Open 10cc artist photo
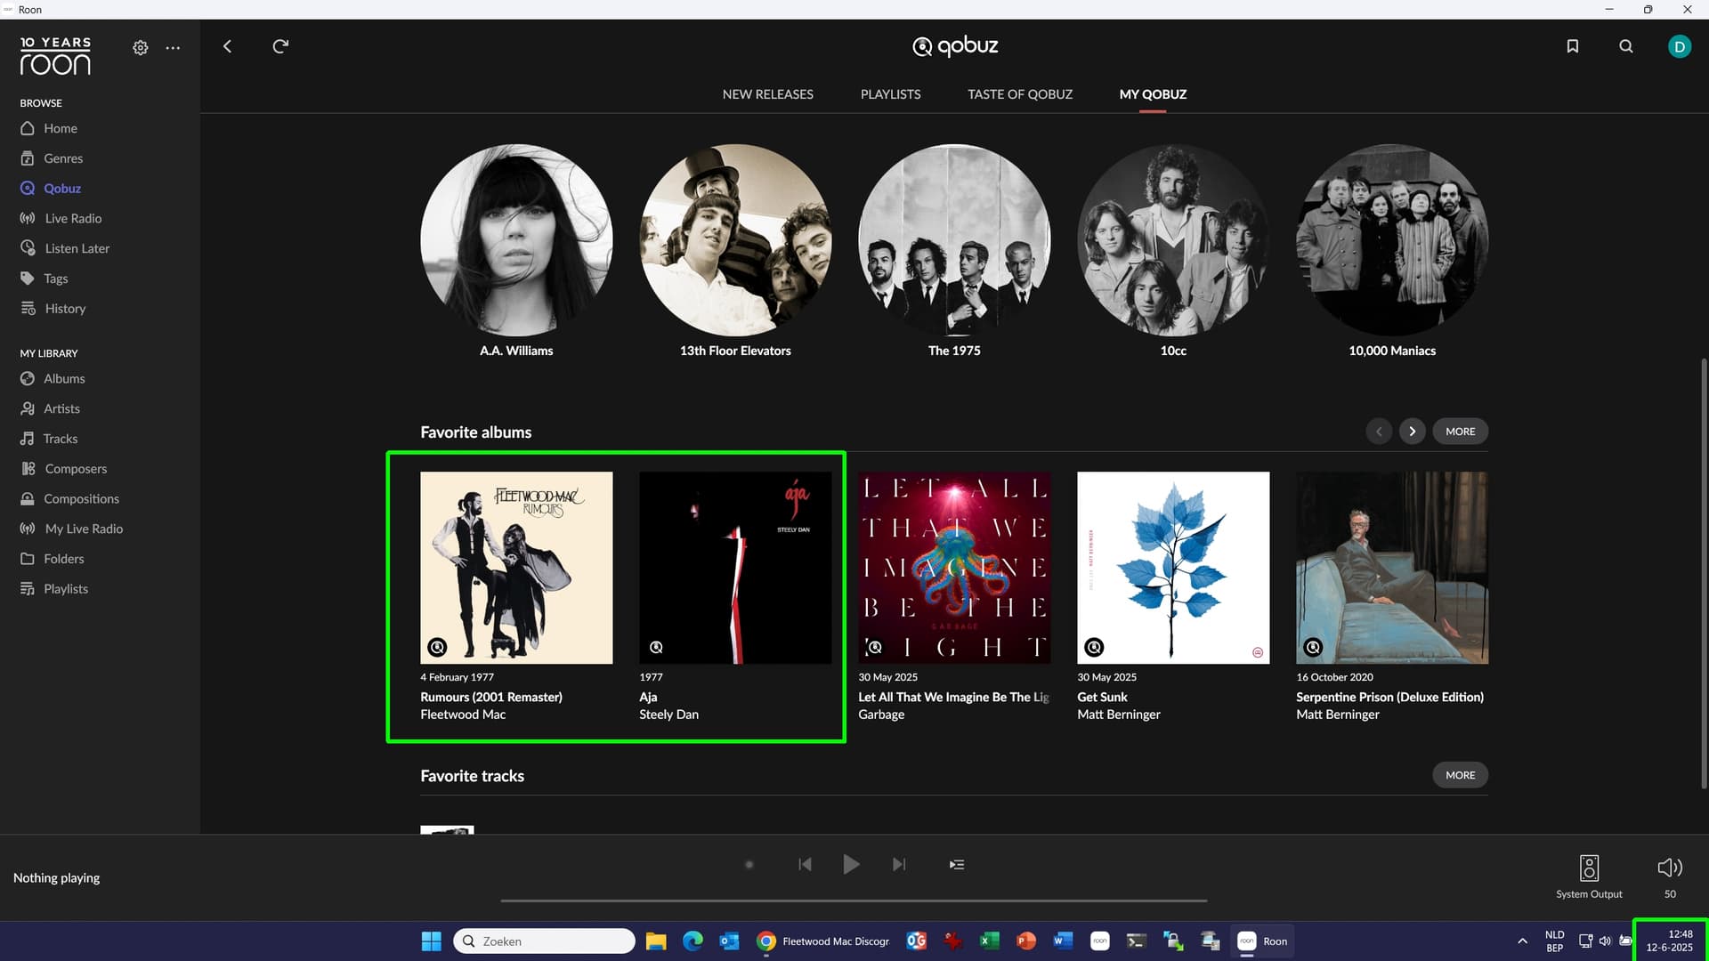 coord(1173,240)
